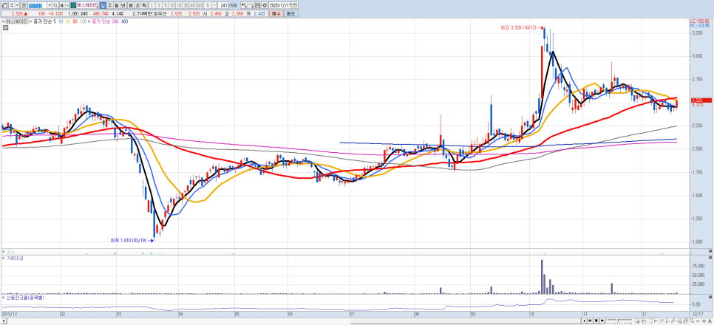The width and height of the screenshot is (714, 325).
Task: Open the stock code history dropdown
Action: click(x=50, y=5)
